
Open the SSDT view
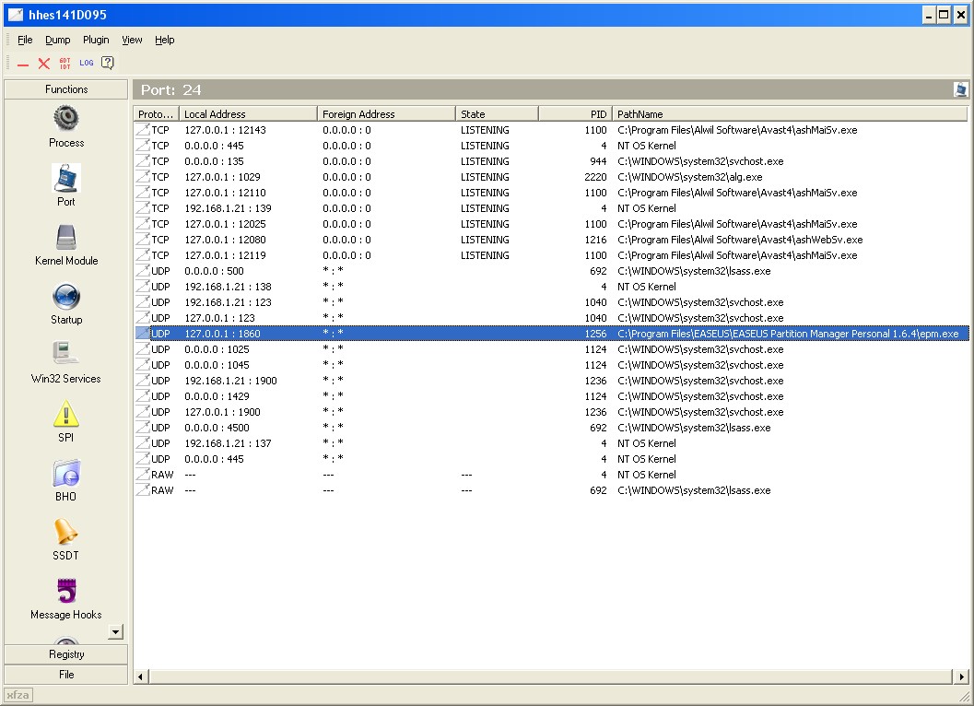point(65,539)
